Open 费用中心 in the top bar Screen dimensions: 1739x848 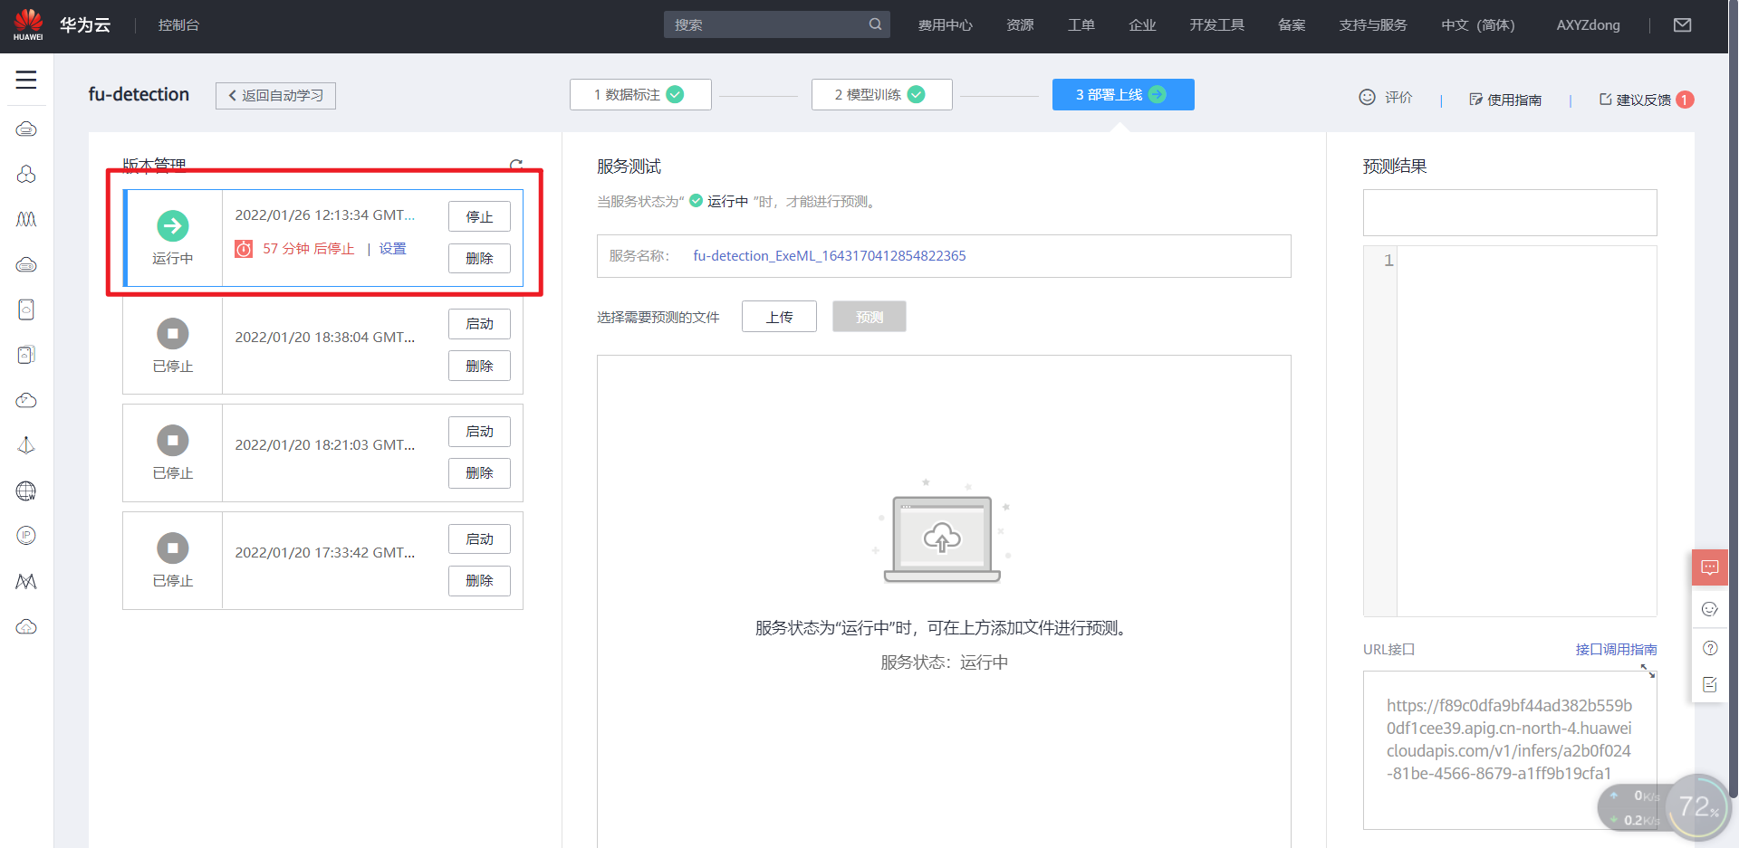(x=945, y=25)
